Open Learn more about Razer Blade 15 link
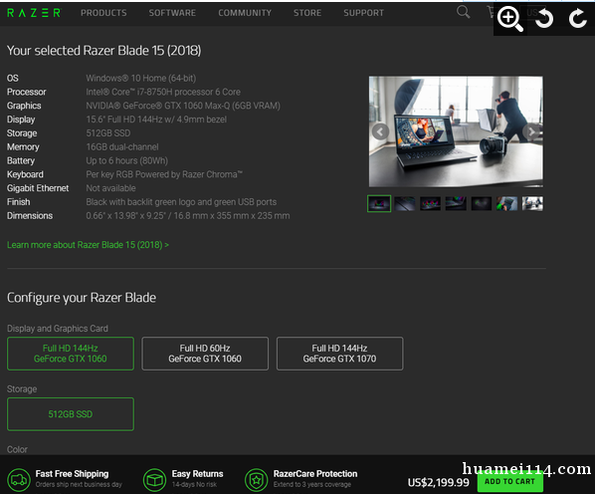This screenshot has width=595, height=494. tap(88, 245)
